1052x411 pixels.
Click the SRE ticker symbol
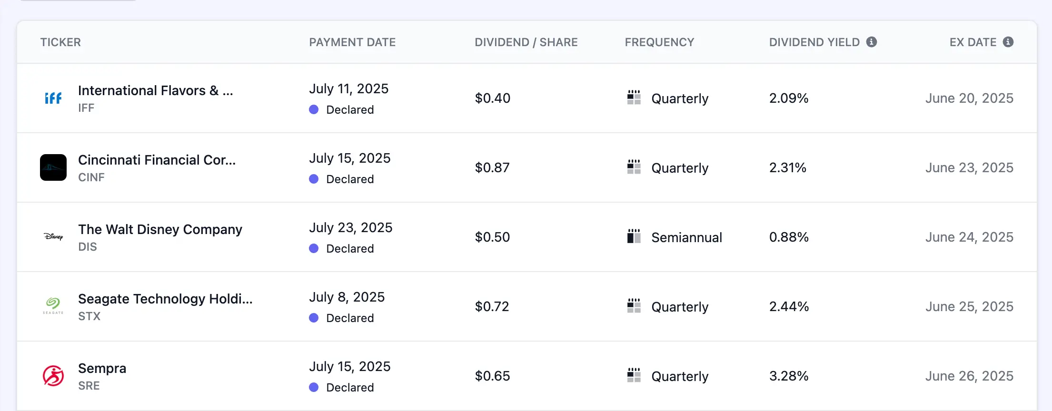[x=89, y=386]
